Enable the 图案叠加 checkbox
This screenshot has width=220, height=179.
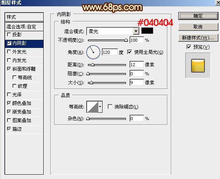(x=9, y=120)
